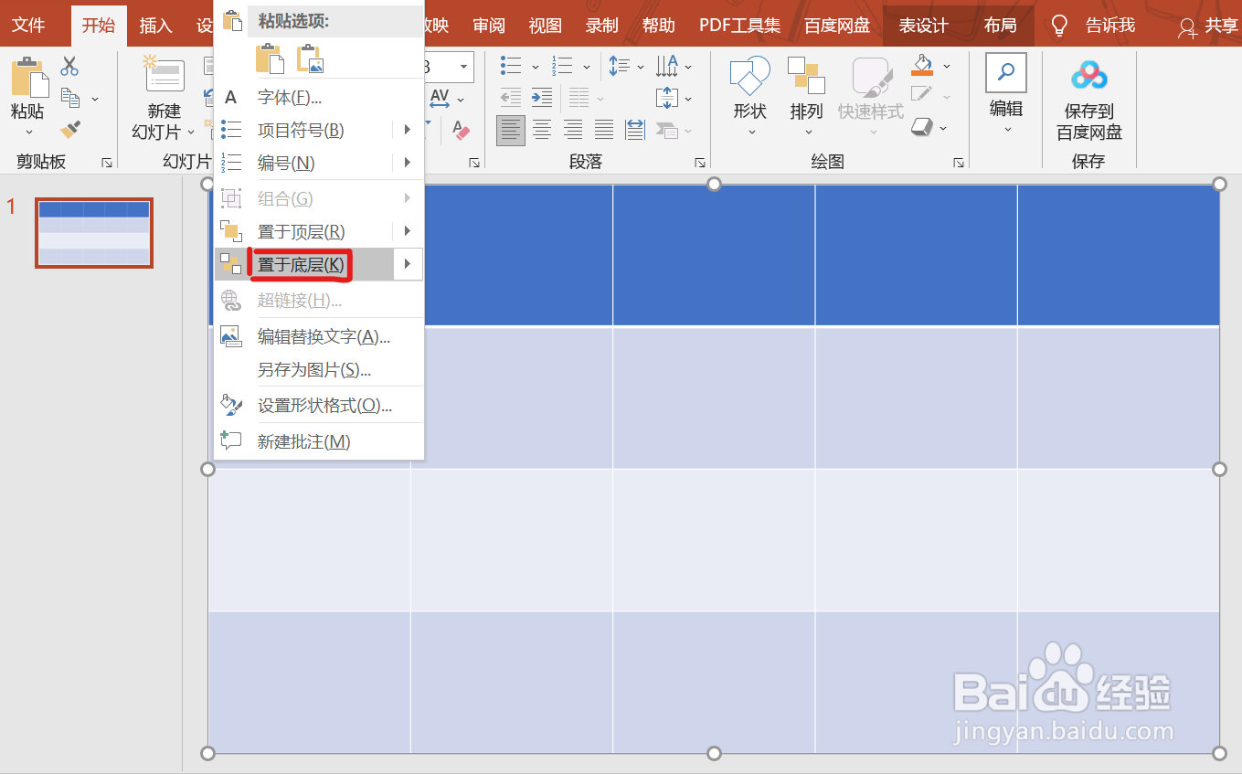Click the numbered list icon in ribbon
This screenshot has width=1242, height=774.
pyautogui.click(x=561, y=66)
